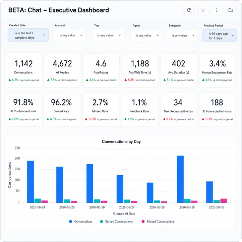The width and height of the screenshot is (242, 242).
Task: Click the refresh dashboard icon
Action: (189, 10)
